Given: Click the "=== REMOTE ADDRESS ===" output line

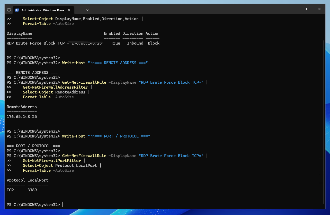Looking at the screenshot, I should point(32,73).
